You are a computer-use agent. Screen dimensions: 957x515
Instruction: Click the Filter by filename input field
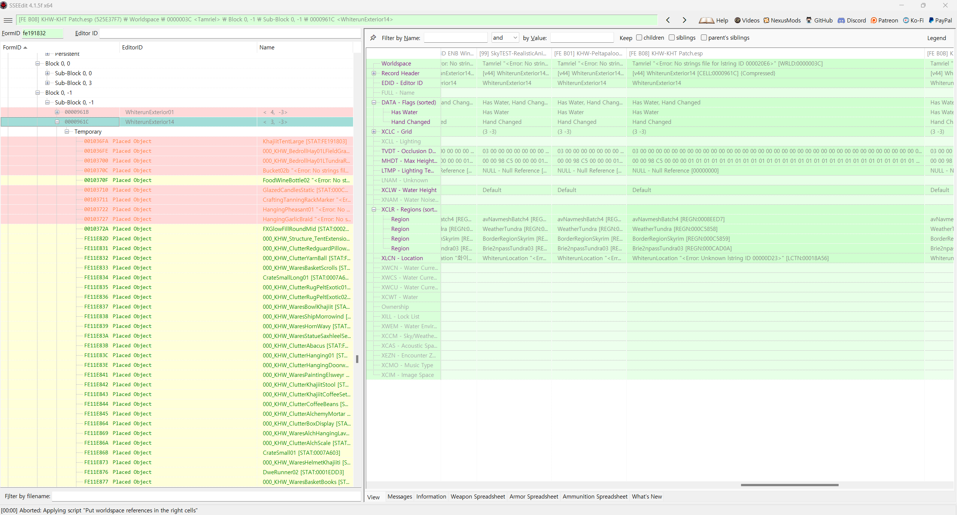tap(206, 496)
